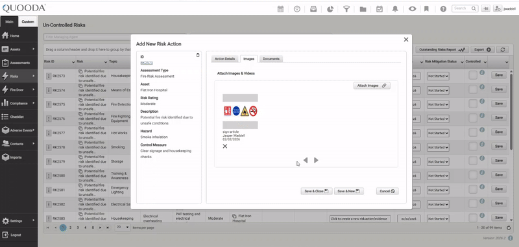
Task: Switch to Custom sidebar tab
Action: (x=28, y=21)
